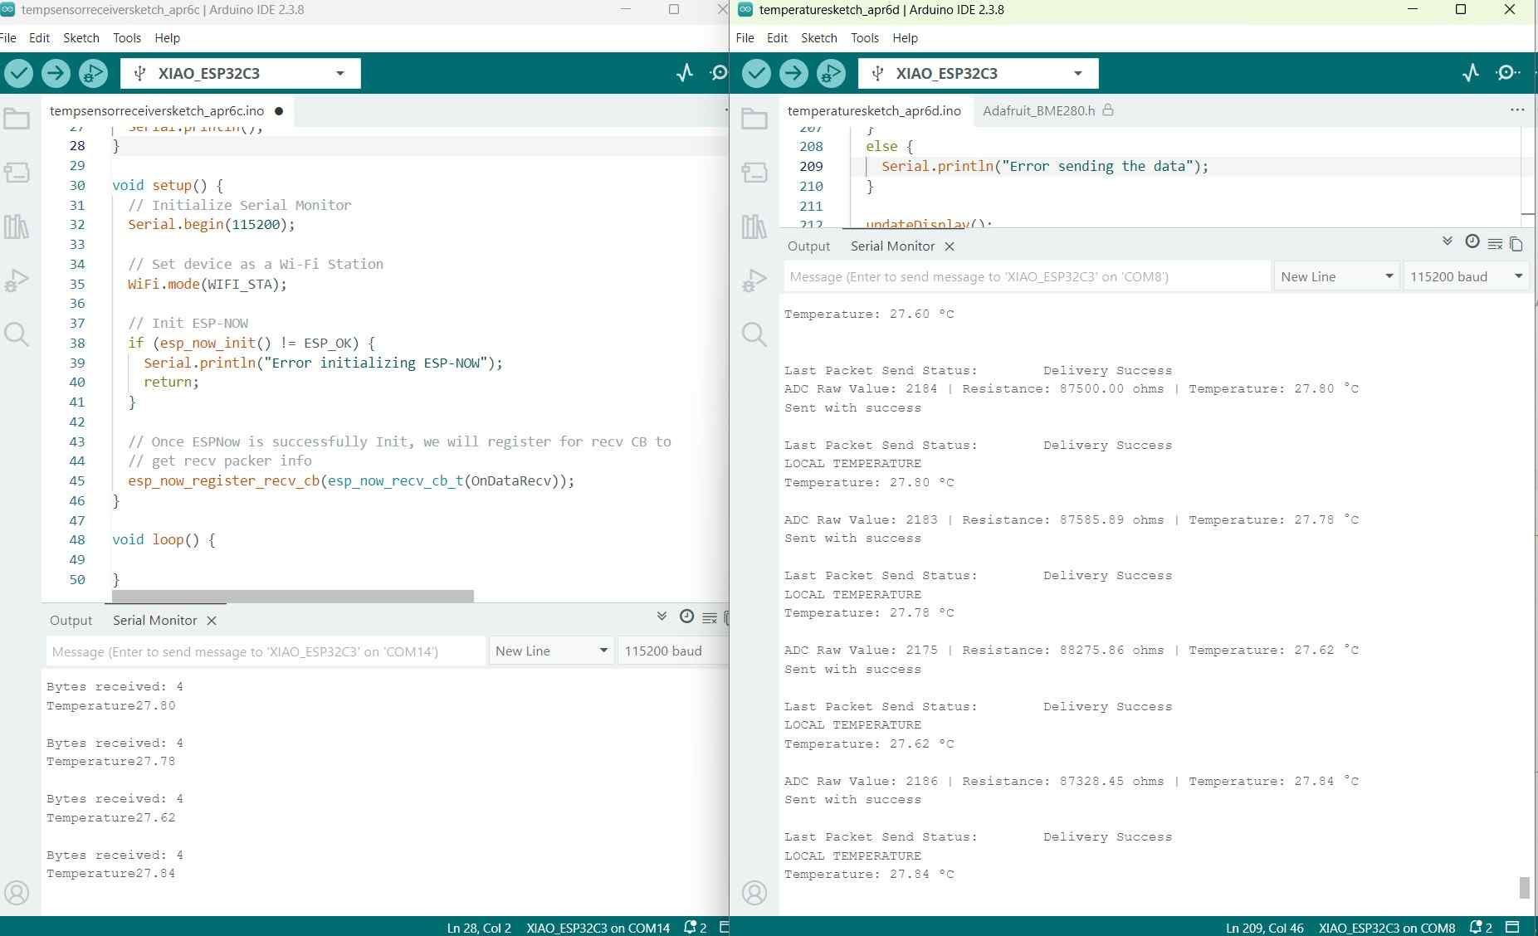Open account profile in the right window sidebar
This screenshot has height=936, width=1538.
point(754,893)
